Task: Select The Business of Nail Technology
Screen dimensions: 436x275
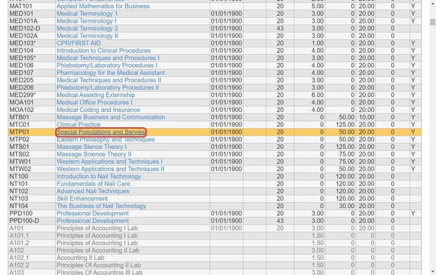Action: tap(101, 206)
